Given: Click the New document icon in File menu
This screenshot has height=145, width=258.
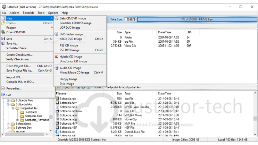Looking at the screenshot, I should click(3, 18).
